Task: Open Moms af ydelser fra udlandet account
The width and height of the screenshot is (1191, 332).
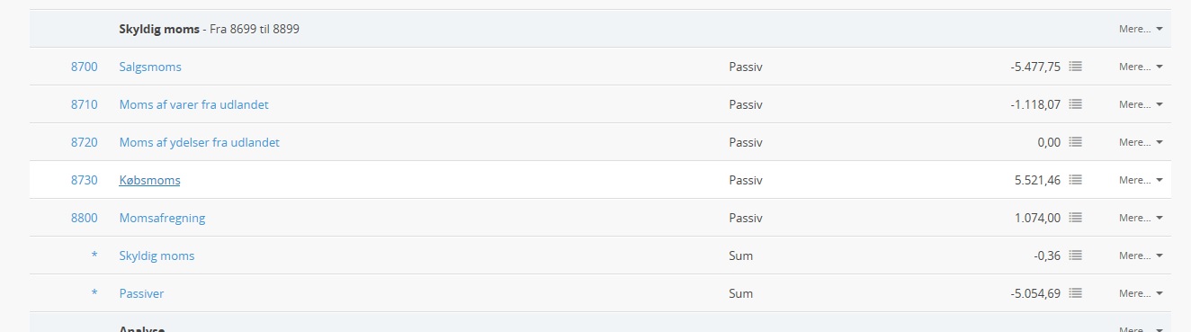Action: (199, 142)
